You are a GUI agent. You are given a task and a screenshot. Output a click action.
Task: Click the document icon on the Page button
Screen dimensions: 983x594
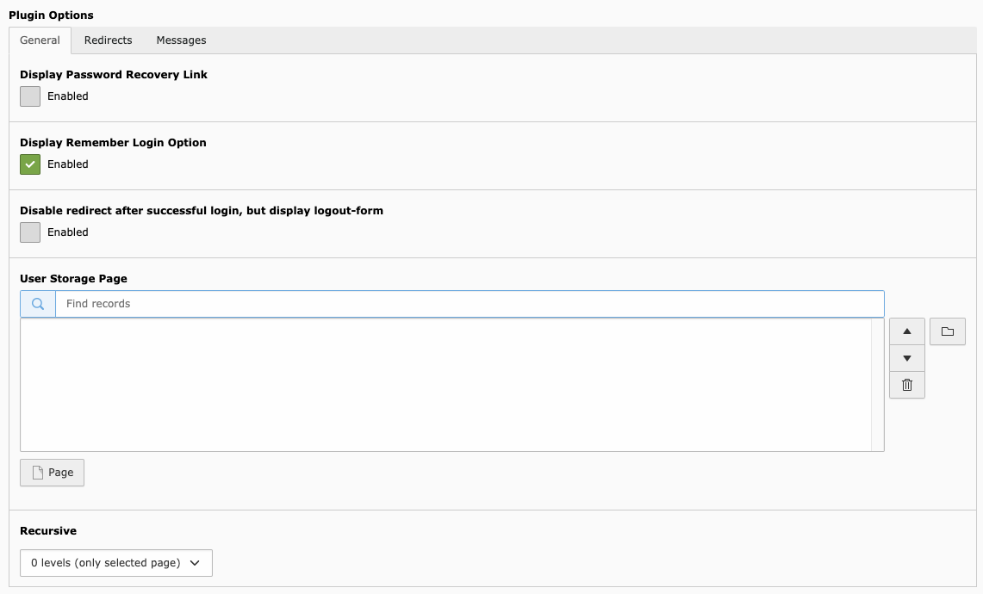click(x=37, y=472)
